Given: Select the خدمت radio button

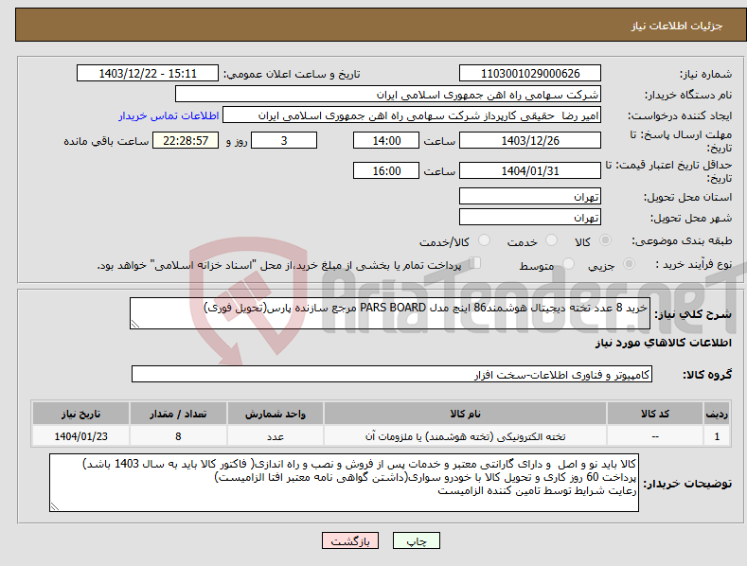Looking at the screenshot, I should (x=551, y=240).
